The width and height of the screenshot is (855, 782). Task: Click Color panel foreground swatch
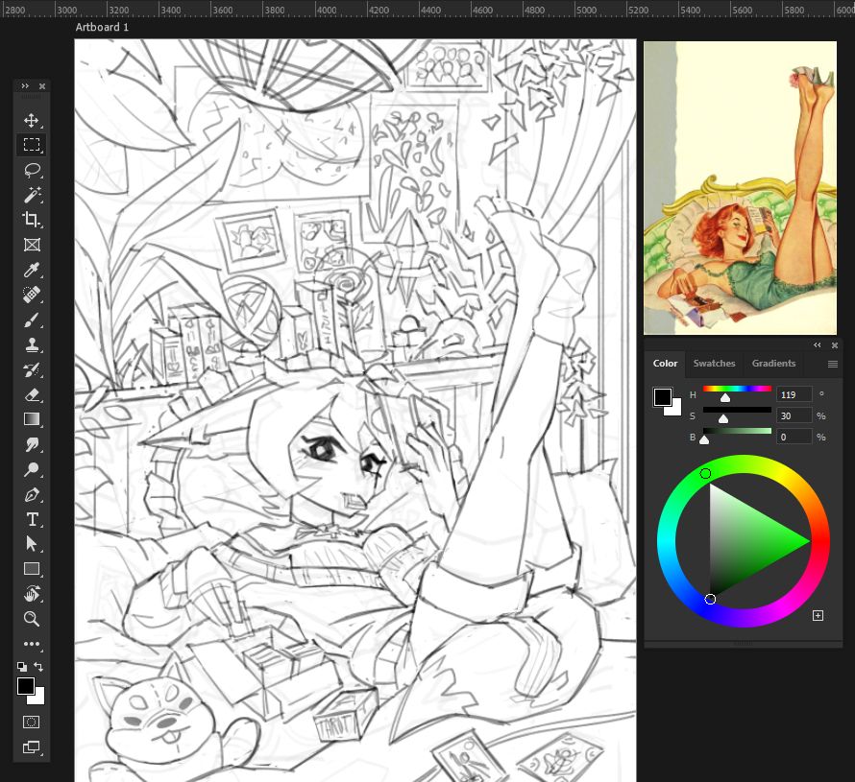(663, 397)
